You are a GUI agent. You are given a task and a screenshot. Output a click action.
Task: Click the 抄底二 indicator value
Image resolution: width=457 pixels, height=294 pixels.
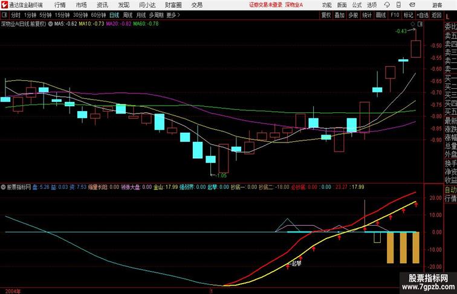(274, 187)
